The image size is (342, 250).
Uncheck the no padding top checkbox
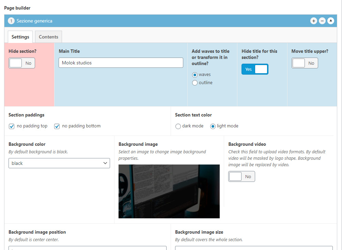tap(12, 126)
